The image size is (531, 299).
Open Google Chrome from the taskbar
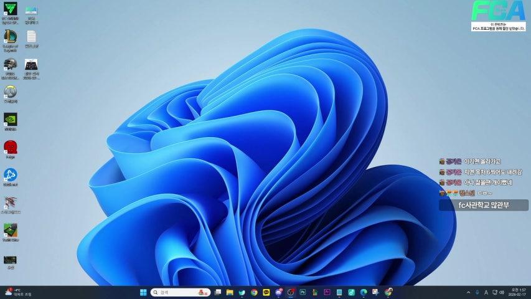point(254,292)
